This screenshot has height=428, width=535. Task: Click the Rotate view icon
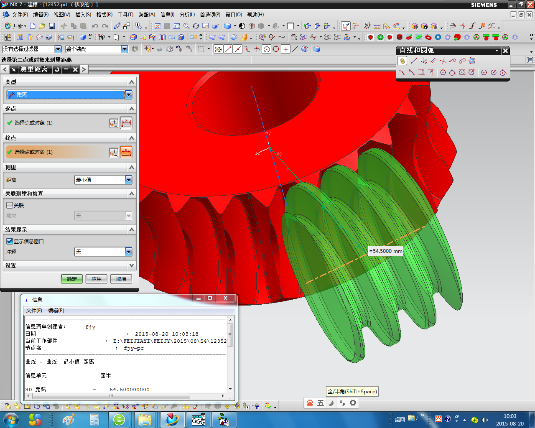pos(196,26)
